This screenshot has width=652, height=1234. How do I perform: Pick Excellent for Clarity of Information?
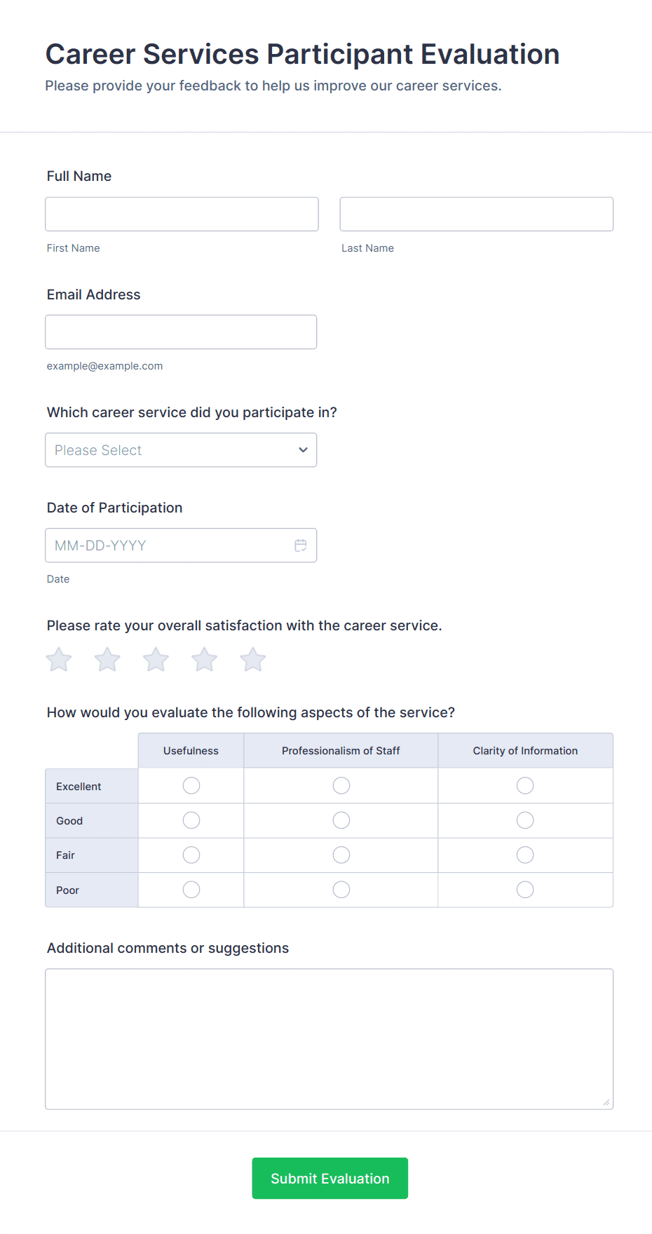[525, 785]
